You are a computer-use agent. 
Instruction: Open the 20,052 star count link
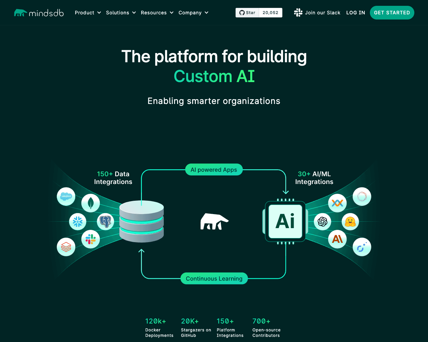270,13
